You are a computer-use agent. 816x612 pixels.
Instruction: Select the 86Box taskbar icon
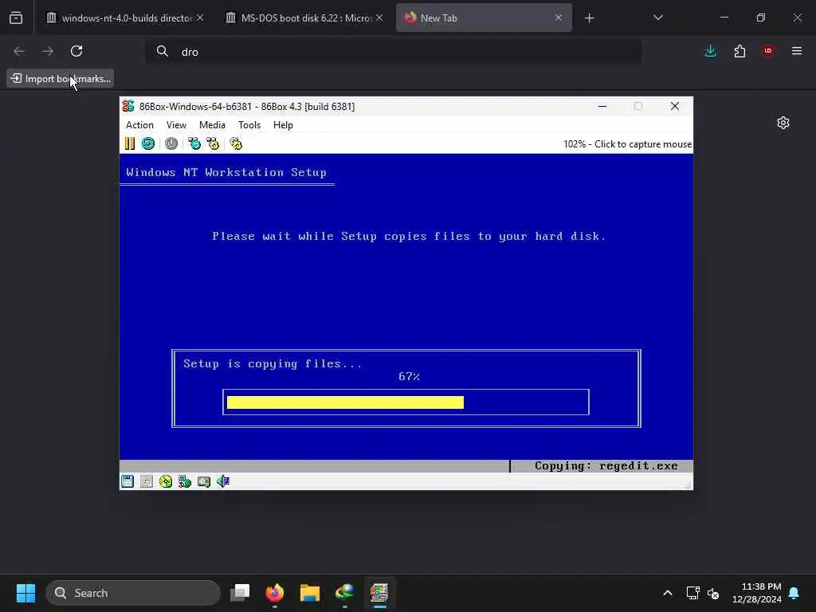379,593
